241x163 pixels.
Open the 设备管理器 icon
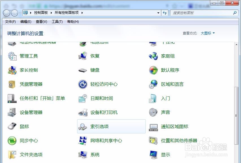(12, 113)
